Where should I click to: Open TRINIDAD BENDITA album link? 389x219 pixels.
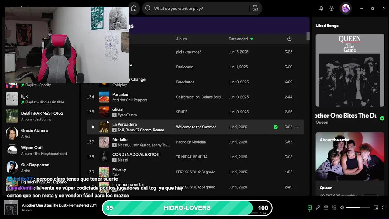tap(192, 157)
